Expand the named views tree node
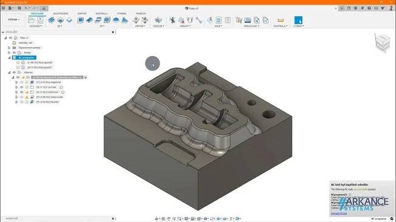 (x=9, y=48)
